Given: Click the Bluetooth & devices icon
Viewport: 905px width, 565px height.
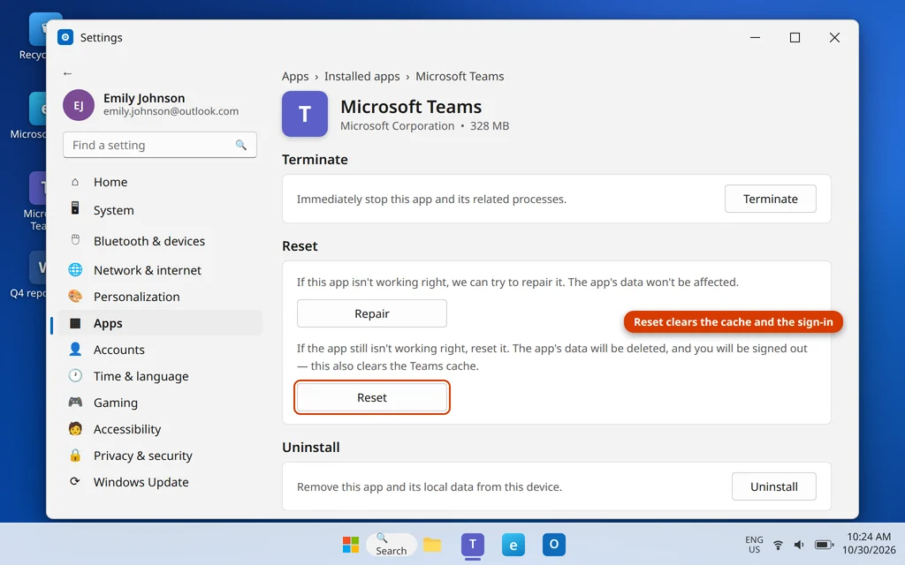Looking at the screenshot, I should pos(75,240).
